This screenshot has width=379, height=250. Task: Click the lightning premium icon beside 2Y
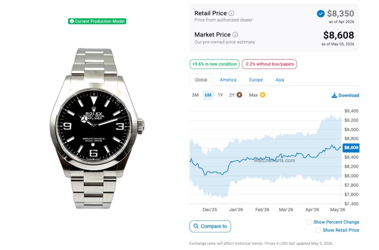239,95
